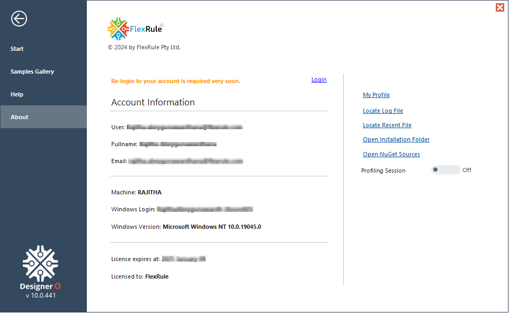Click the 'Fullname:' row
This screenshot has height=313, width=509.
click(164, 144)
